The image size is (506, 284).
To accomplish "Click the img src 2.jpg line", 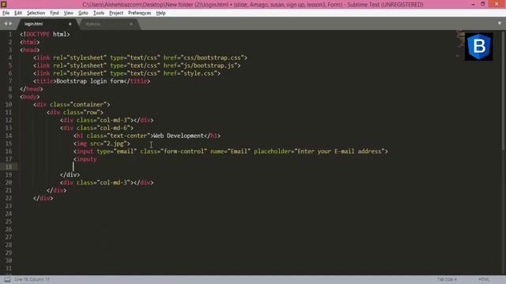I will coord(102,144).
